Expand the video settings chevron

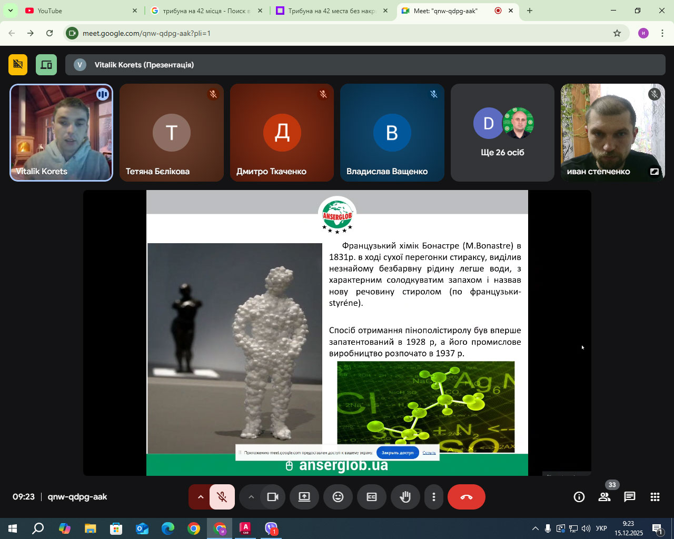(x=251, y=497)
